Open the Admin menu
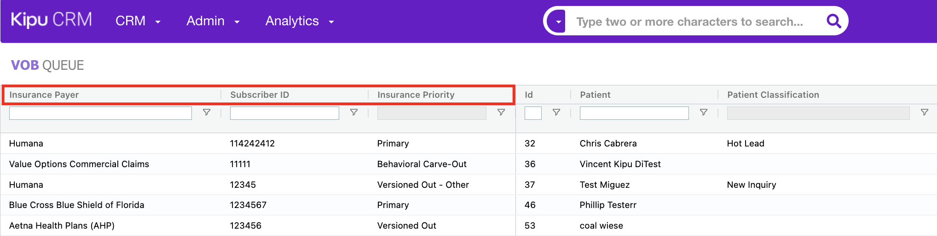This screenshot has width=937, height=236. pos(213,21)
